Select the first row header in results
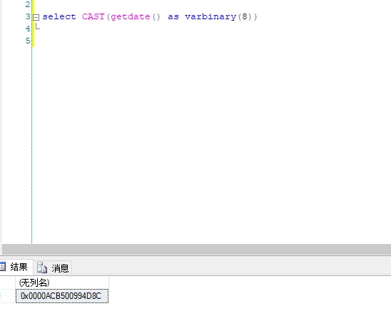 (x=7, y=296)
